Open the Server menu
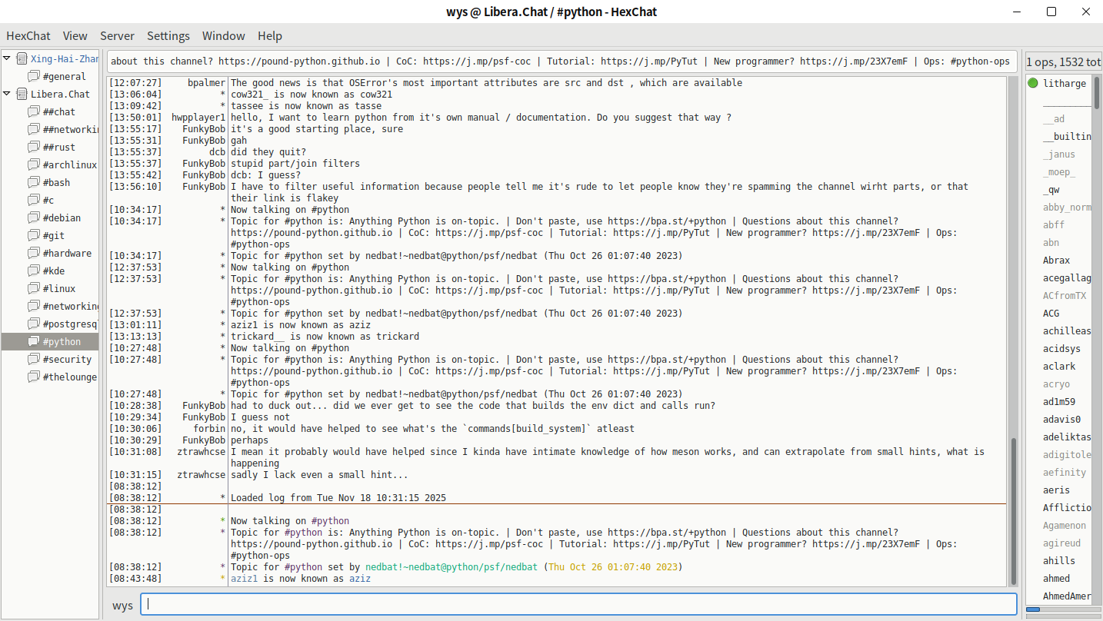This screenshot has width=1103, height=621. [x=117, y=35]
